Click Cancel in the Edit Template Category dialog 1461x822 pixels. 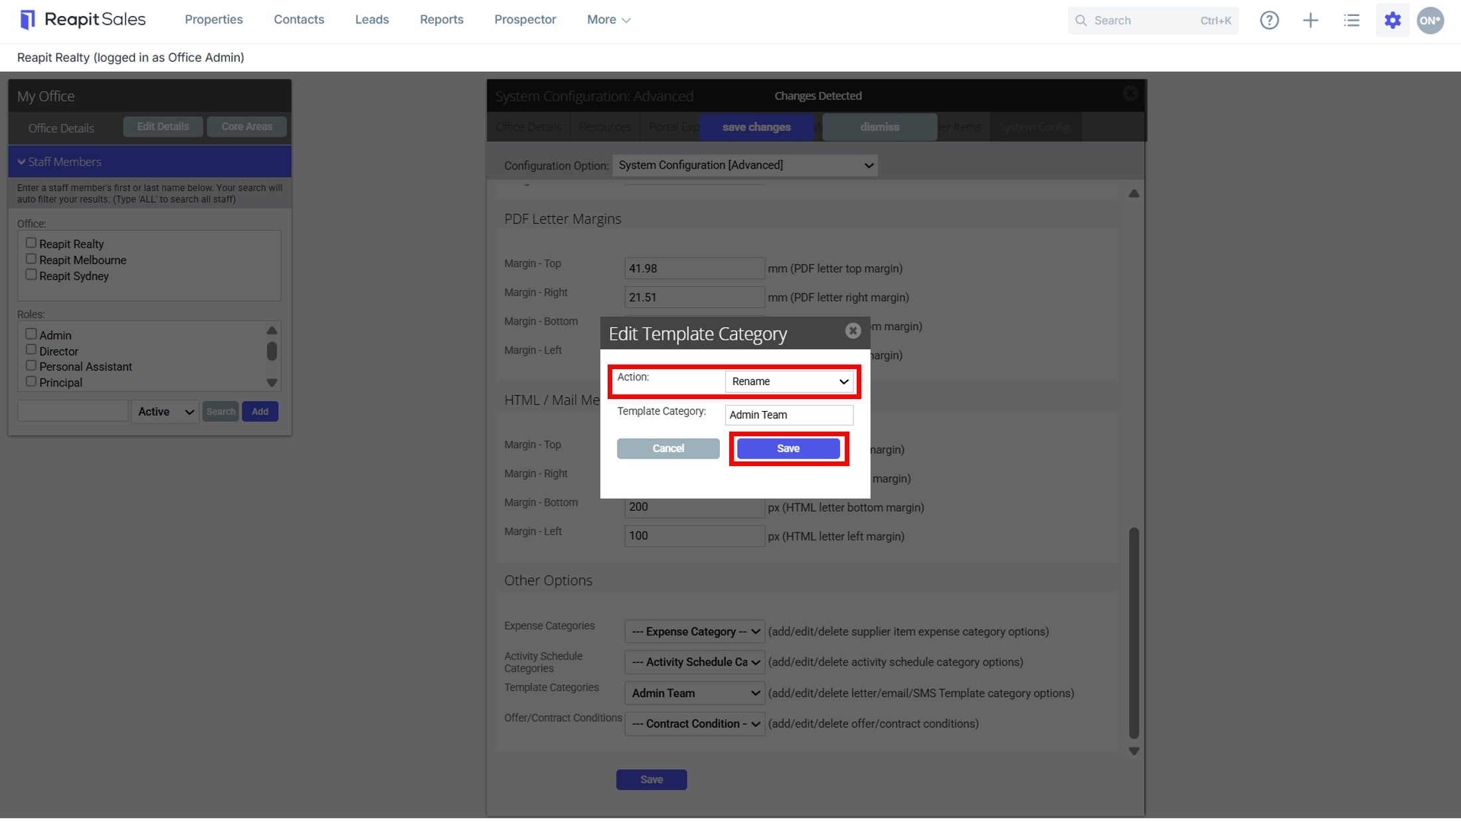668,449
